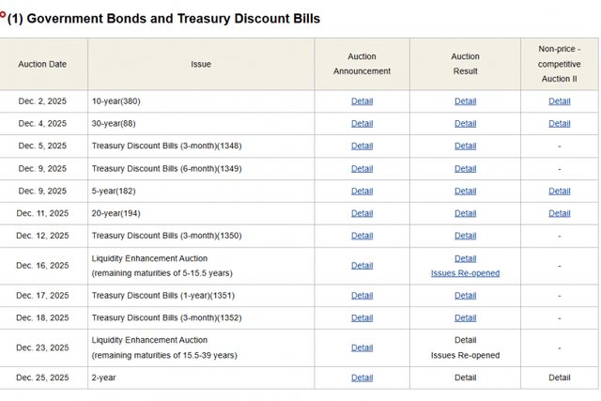This screenshot has height=401, width=601.
Task: Open Auction Result detail for Treasury Bills (1348)
Action: pyautogui.click(x=465, y=147)
